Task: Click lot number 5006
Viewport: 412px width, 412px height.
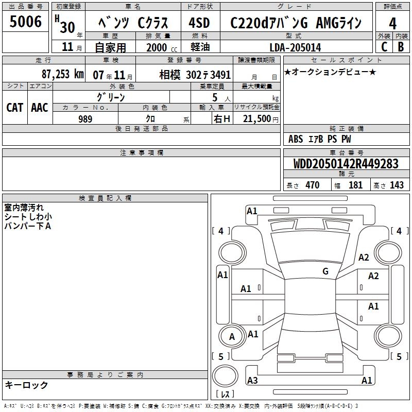Action: pyautogui.click(x=26, y=23)
